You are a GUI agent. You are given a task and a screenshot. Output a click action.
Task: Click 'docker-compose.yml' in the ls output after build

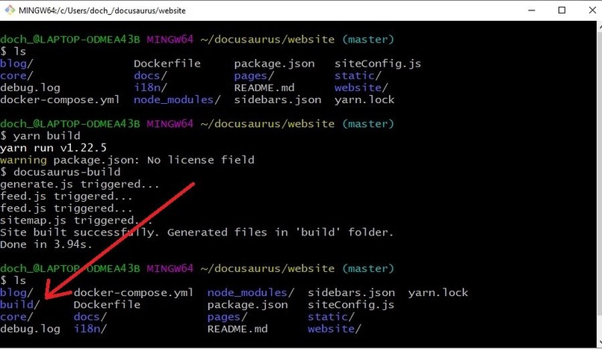point(134,292)
